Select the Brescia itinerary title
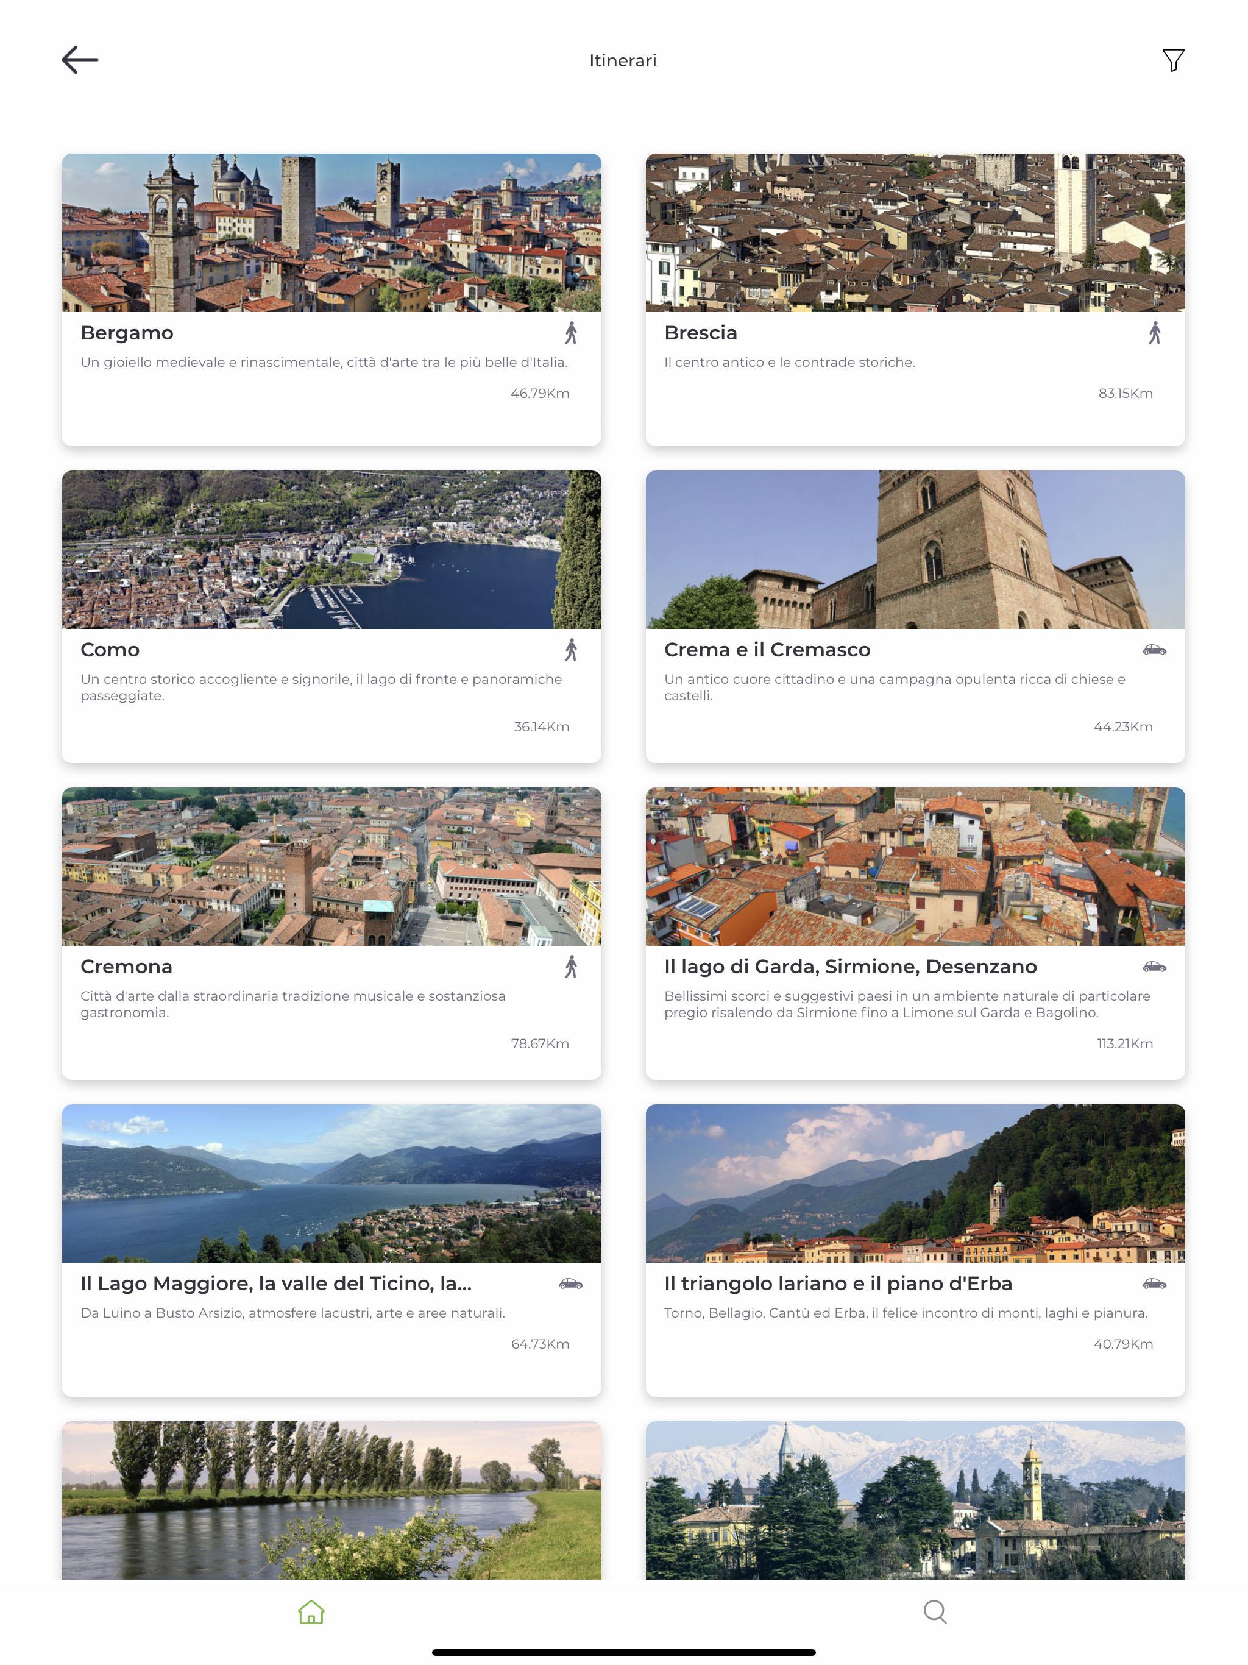 tap(700, 333)
